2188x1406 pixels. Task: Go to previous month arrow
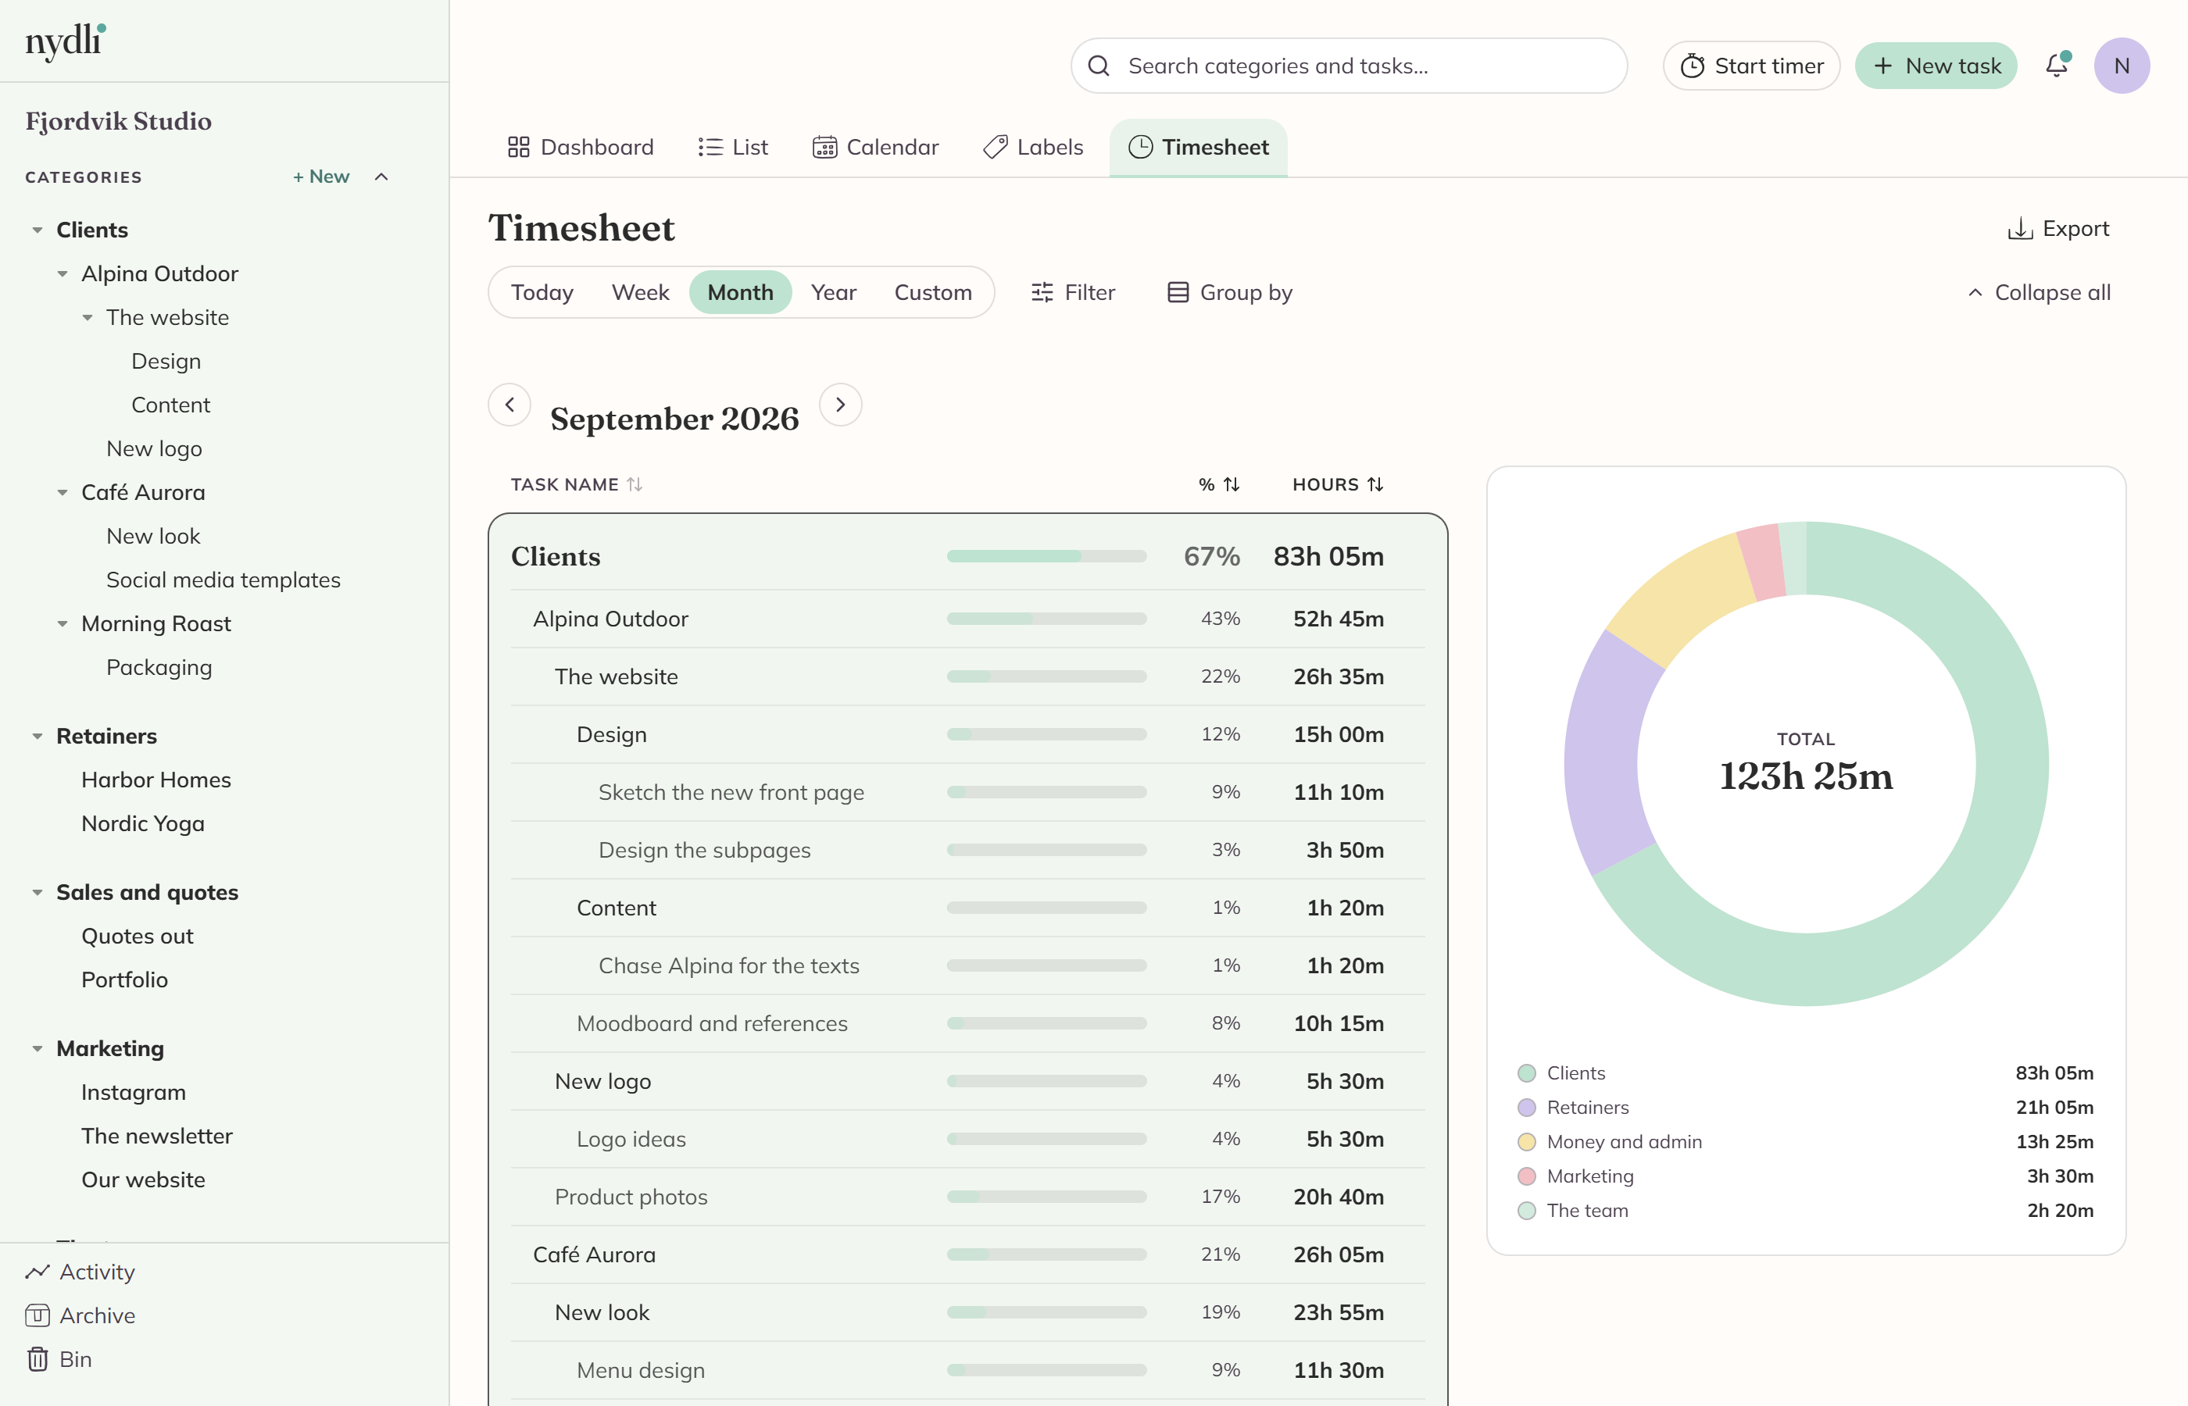tap(509, 405)
